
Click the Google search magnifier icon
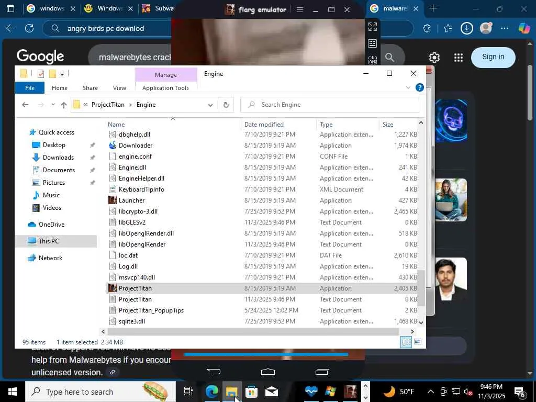(389, 58)
